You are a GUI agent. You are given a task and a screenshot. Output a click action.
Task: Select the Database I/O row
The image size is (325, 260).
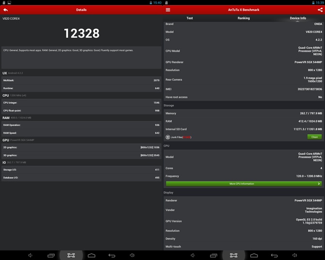pos(81,178)
